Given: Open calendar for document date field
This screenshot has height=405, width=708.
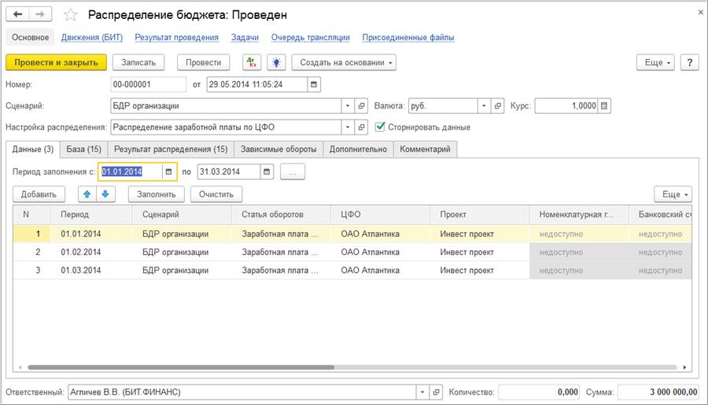Looking at the screenshot, I should [x=314, y=84].
